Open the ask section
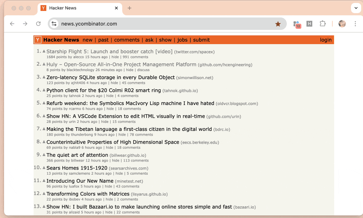The height and width of the screenshot is (218, 363). click(x=149, y=40)
